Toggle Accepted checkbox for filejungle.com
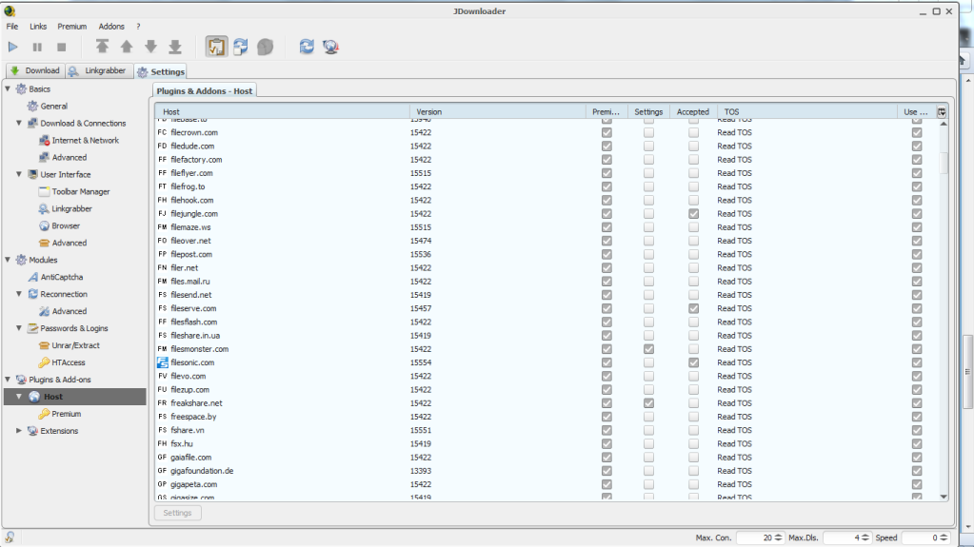The width and height of the screenshot is (974, 547). click(x=693, y=214)
